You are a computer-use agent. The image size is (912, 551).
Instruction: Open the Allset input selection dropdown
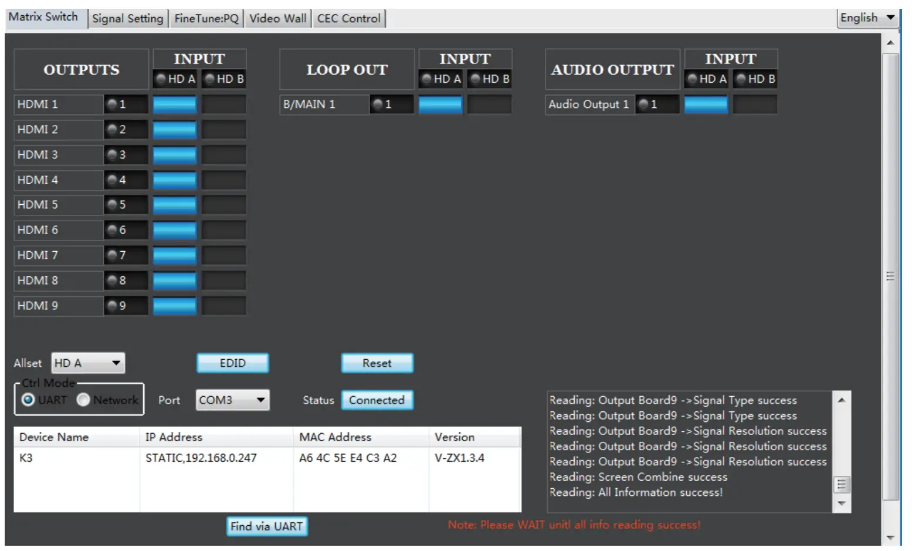(x=87, y=363)
